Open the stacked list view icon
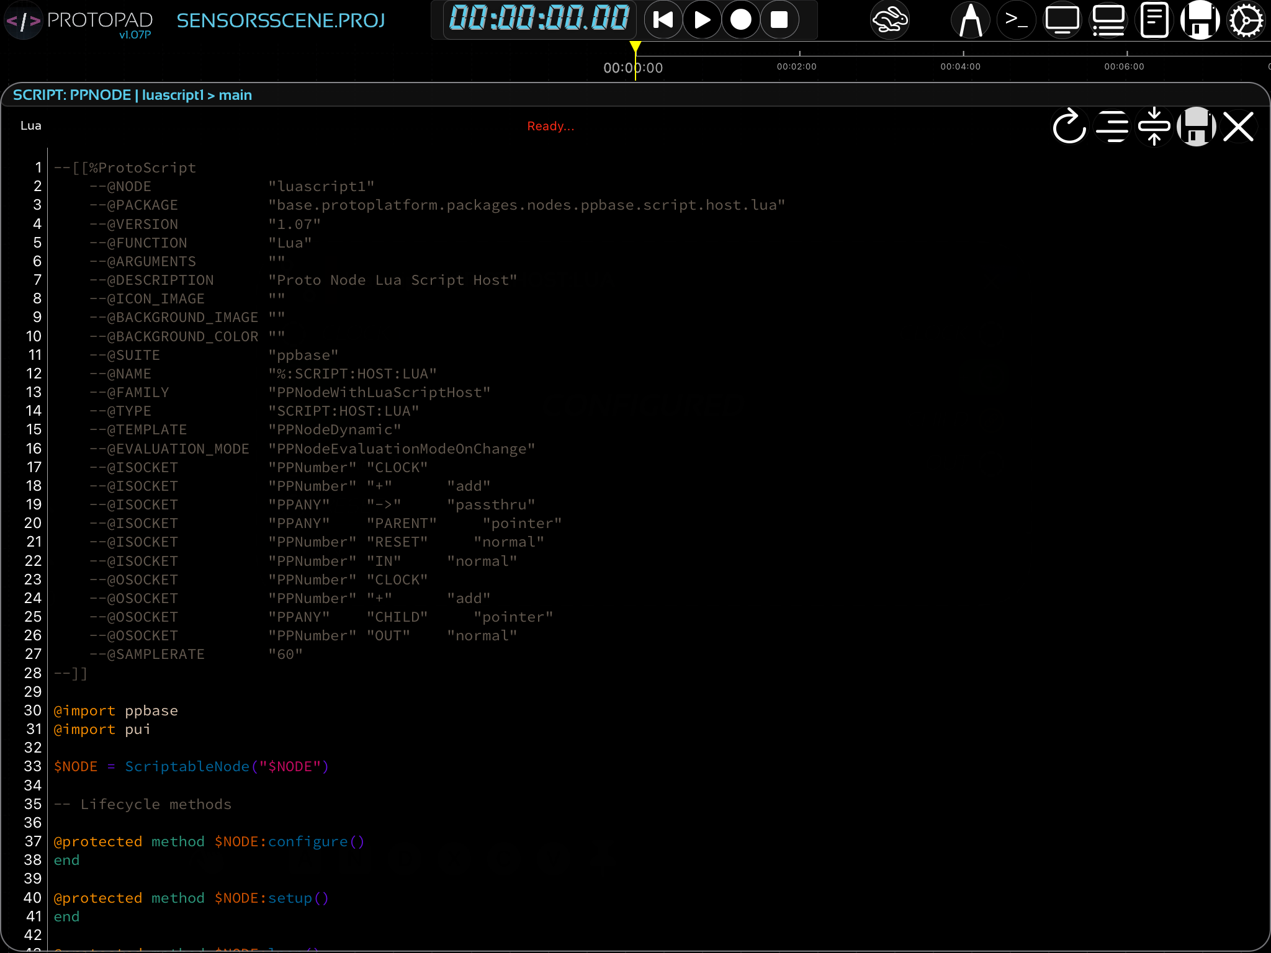 (1108, 20)
